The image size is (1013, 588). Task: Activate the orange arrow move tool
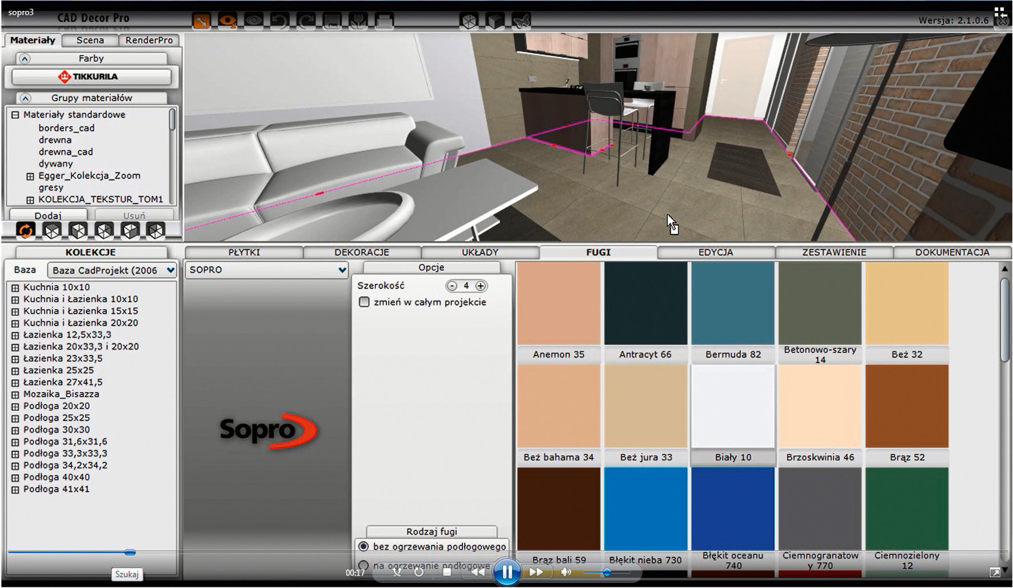pyautogui.click(x=201, y=21)
